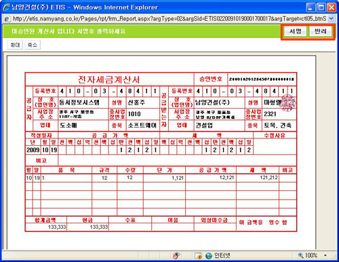Close the ETIS window
The width and height of the screenshot is (339, 262).
point(332,7)
